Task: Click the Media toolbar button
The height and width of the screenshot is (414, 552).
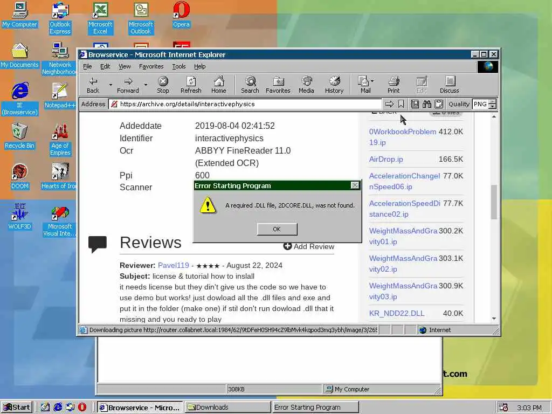Action: 306,85
